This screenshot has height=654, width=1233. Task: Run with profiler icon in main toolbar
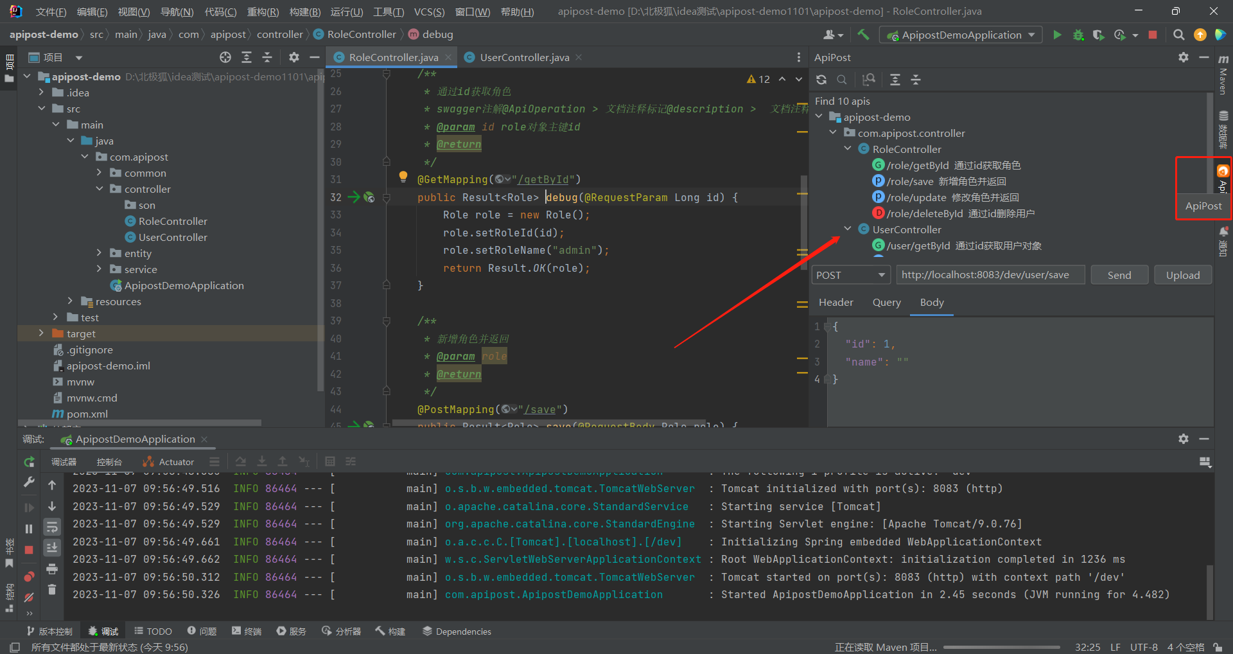(1120, 35)
